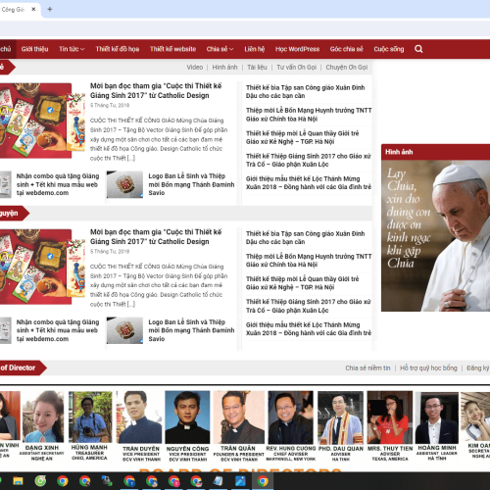The width and height of the screenshot is (490, 490).
Task: Open the Tư vấn Ơn Gọi sub-tab
Action: tap(297, 67)
